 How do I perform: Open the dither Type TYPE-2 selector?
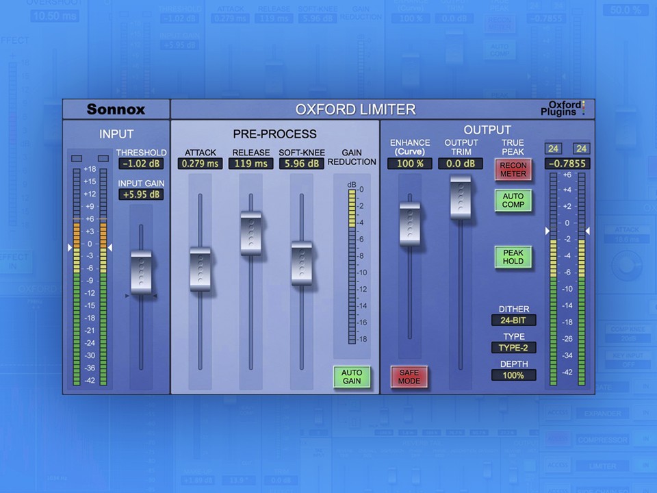[x=514, y=348]
